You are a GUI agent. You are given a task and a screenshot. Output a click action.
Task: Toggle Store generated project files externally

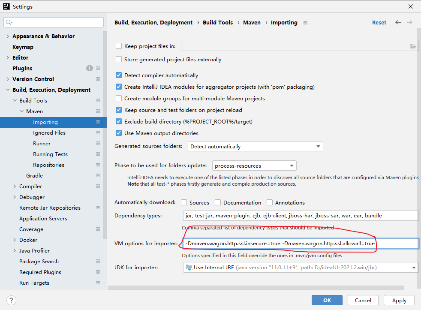click(x=119, y=59)
